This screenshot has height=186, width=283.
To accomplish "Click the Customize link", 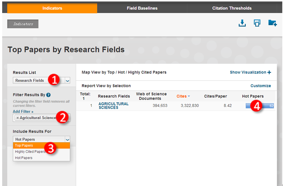I will click(x=261, y=86).
